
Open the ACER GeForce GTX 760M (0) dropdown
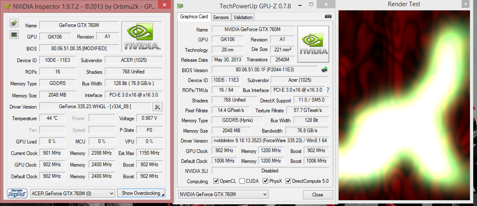tap(73, 193)
